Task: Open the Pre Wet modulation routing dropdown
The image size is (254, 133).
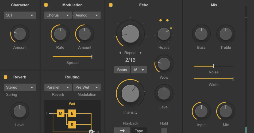Action: (x=87, y=87)
